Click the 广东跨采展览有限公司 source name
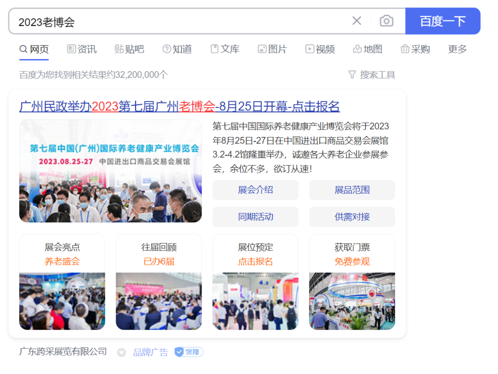 point(63,352)
